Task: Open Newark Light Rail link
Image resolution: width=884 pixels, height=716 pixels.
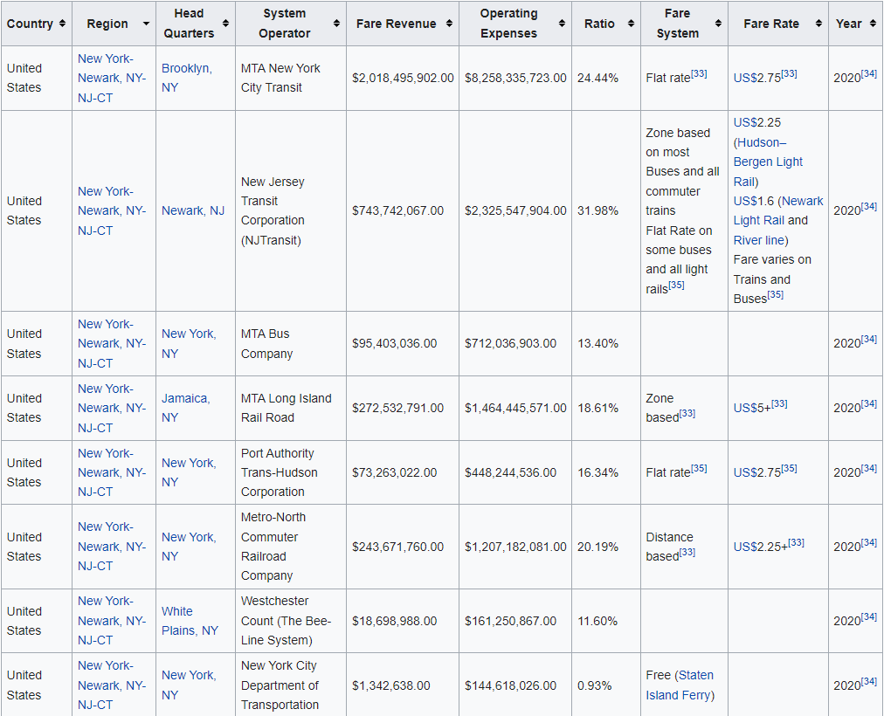Action: pyautogui.click(x=778, y=210)
